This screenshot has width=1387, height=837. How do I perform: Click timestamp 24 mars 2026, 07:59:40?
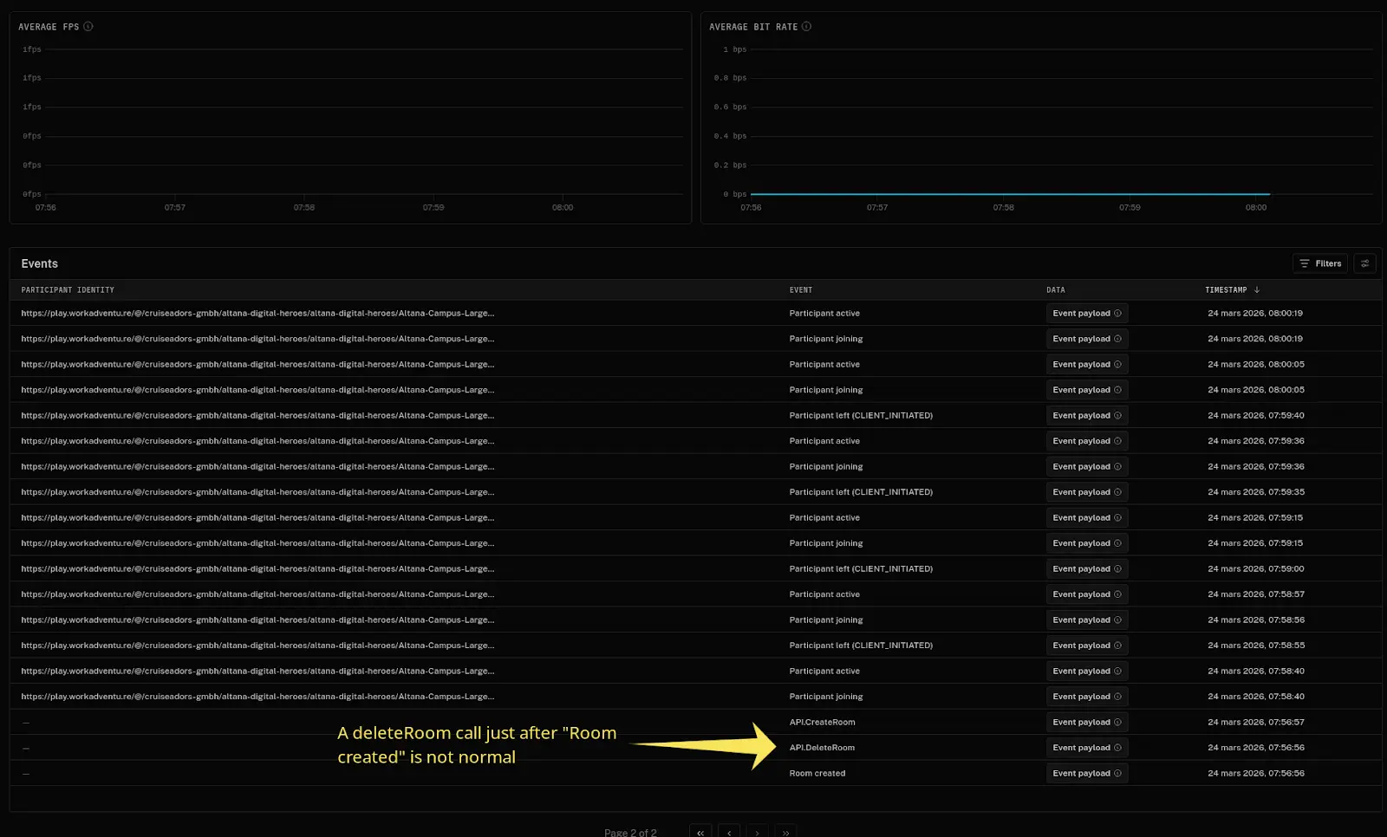[x=1256, y=416]
